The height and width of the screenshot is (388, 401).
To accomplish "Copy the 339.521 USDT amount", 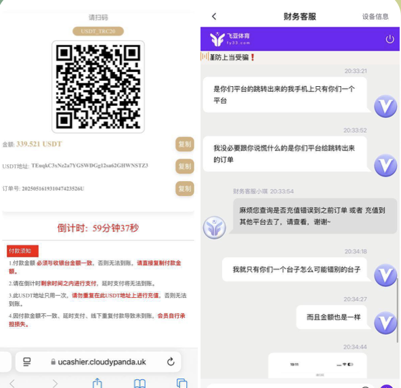I will [x=185, y=144].
